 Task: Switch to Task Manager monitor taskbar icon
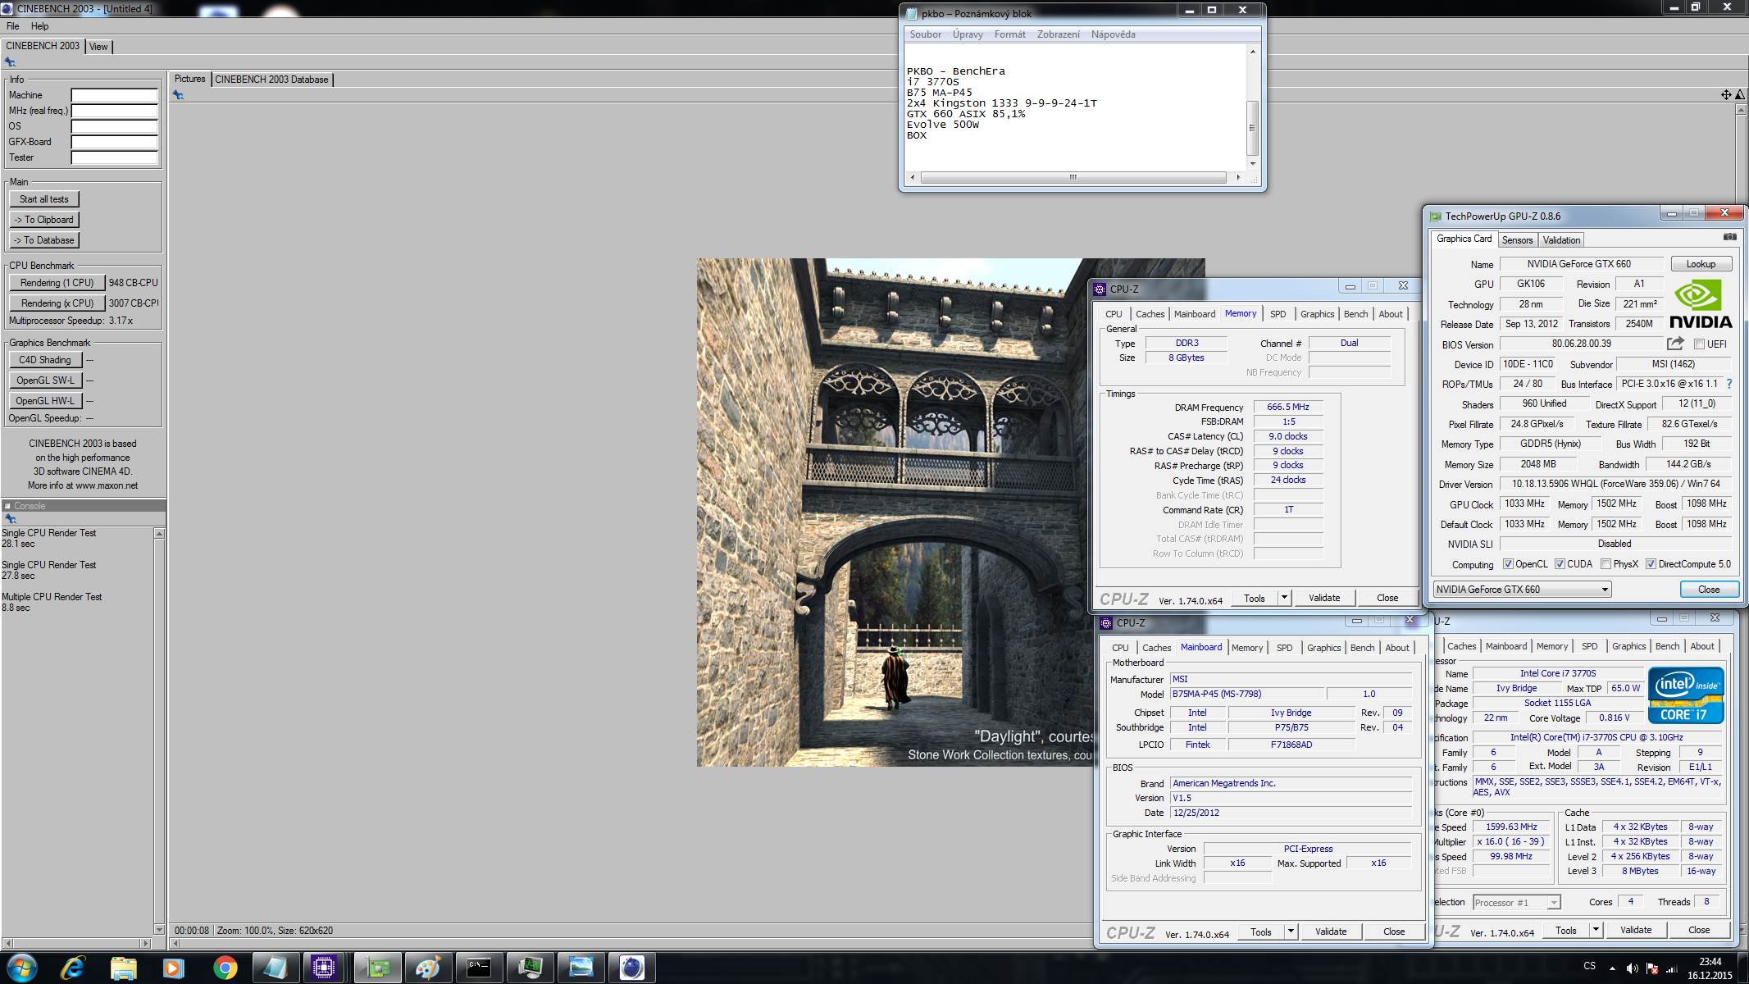(x=531, y=968)
